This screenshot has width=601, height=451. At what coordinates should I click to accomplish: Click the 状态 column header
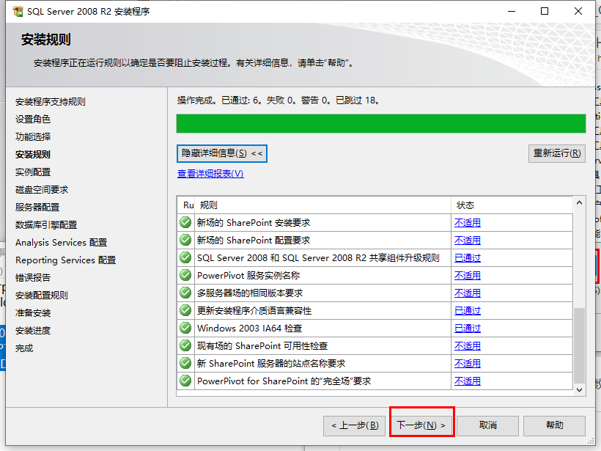pyautogui.click(x=512, y=205)
